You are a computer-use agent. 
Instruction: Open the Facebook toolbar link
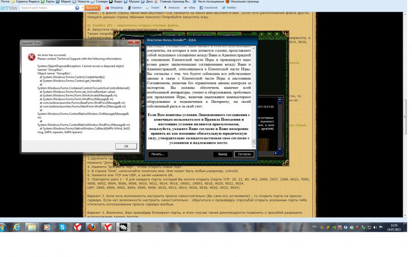coord(209,8)
